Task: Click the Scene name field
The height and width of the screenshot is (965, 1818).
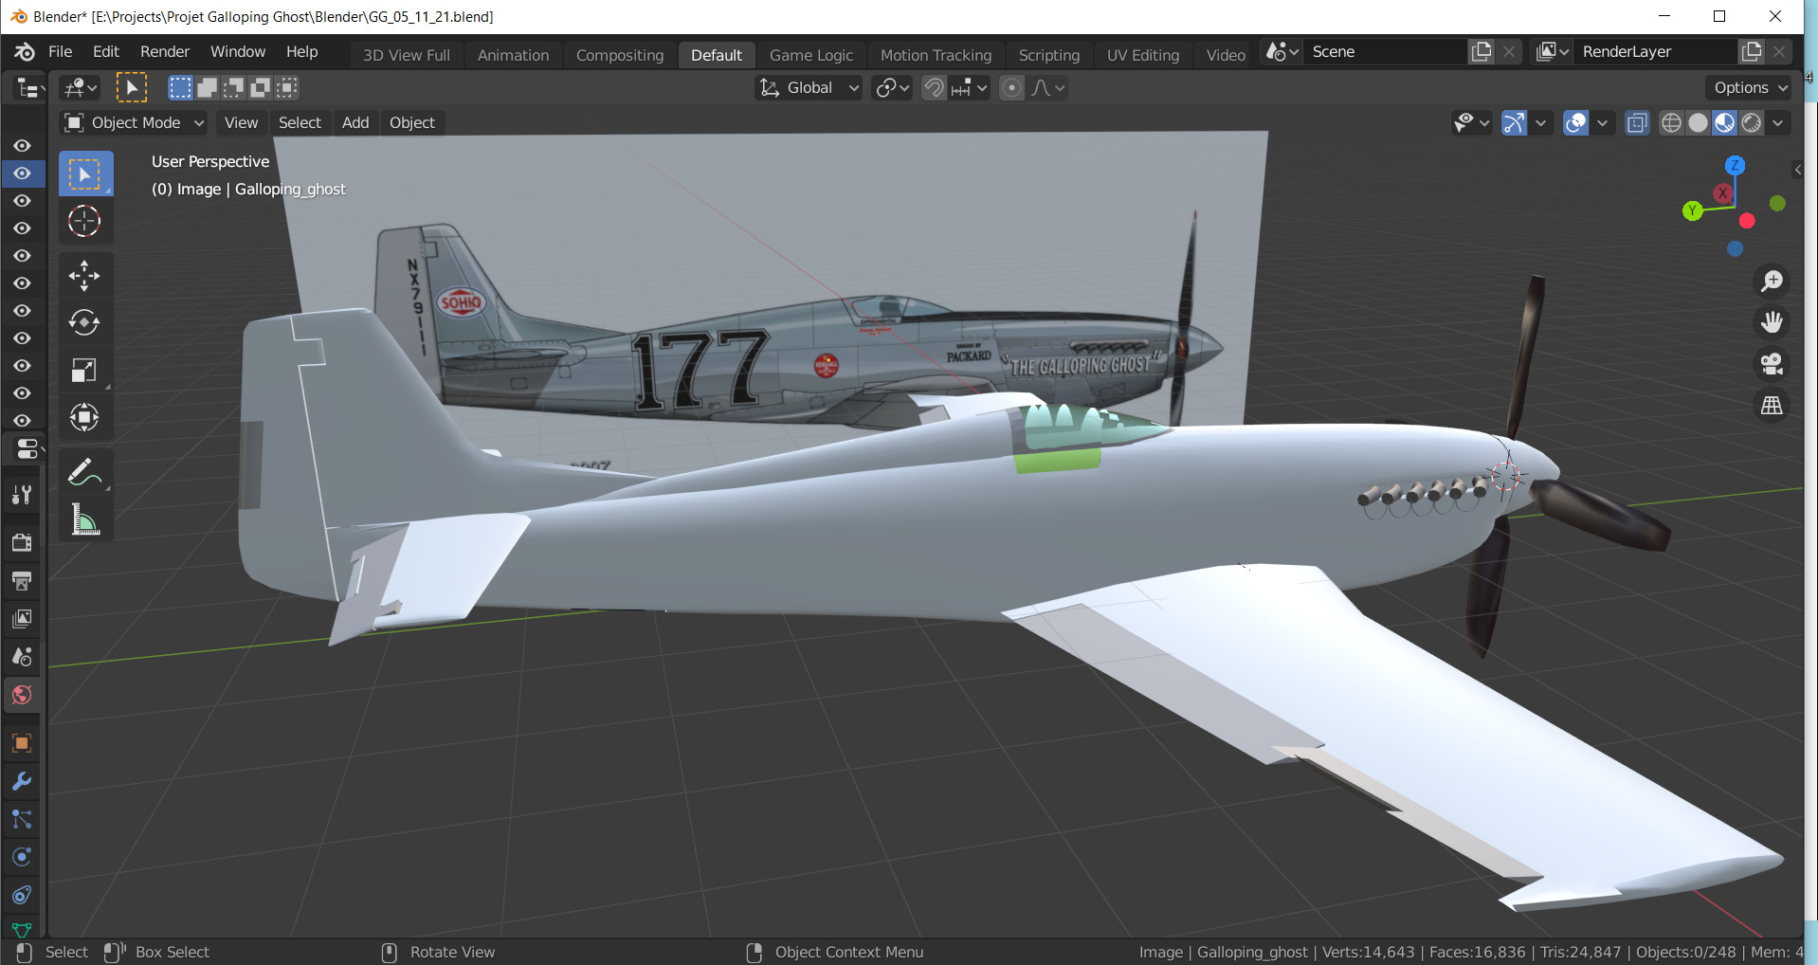Action: click(1385, 52)
